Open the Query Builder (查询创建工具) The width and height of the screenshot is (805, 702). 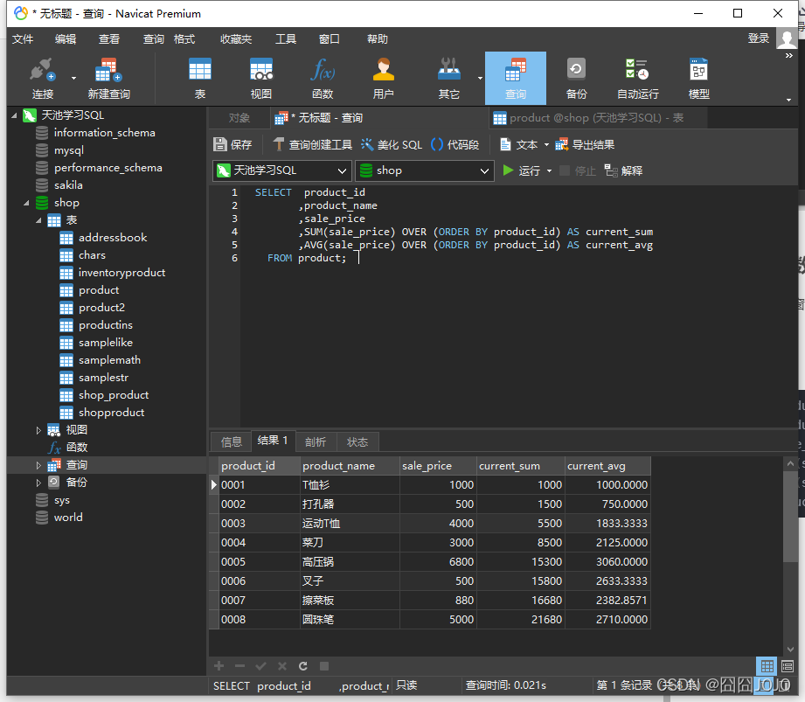[313, 145]
